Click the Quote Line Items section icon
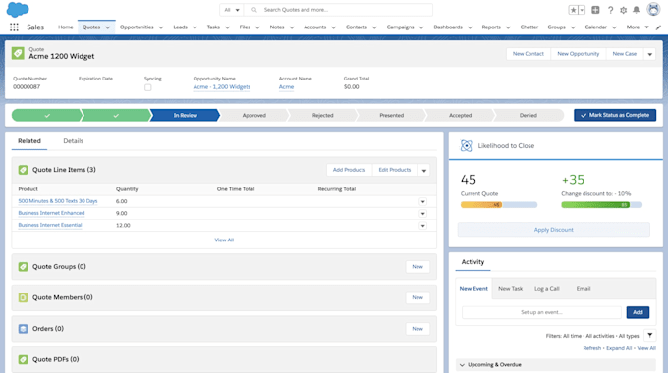Viewport: 668px width, 373px height. (x=23, y=170)
